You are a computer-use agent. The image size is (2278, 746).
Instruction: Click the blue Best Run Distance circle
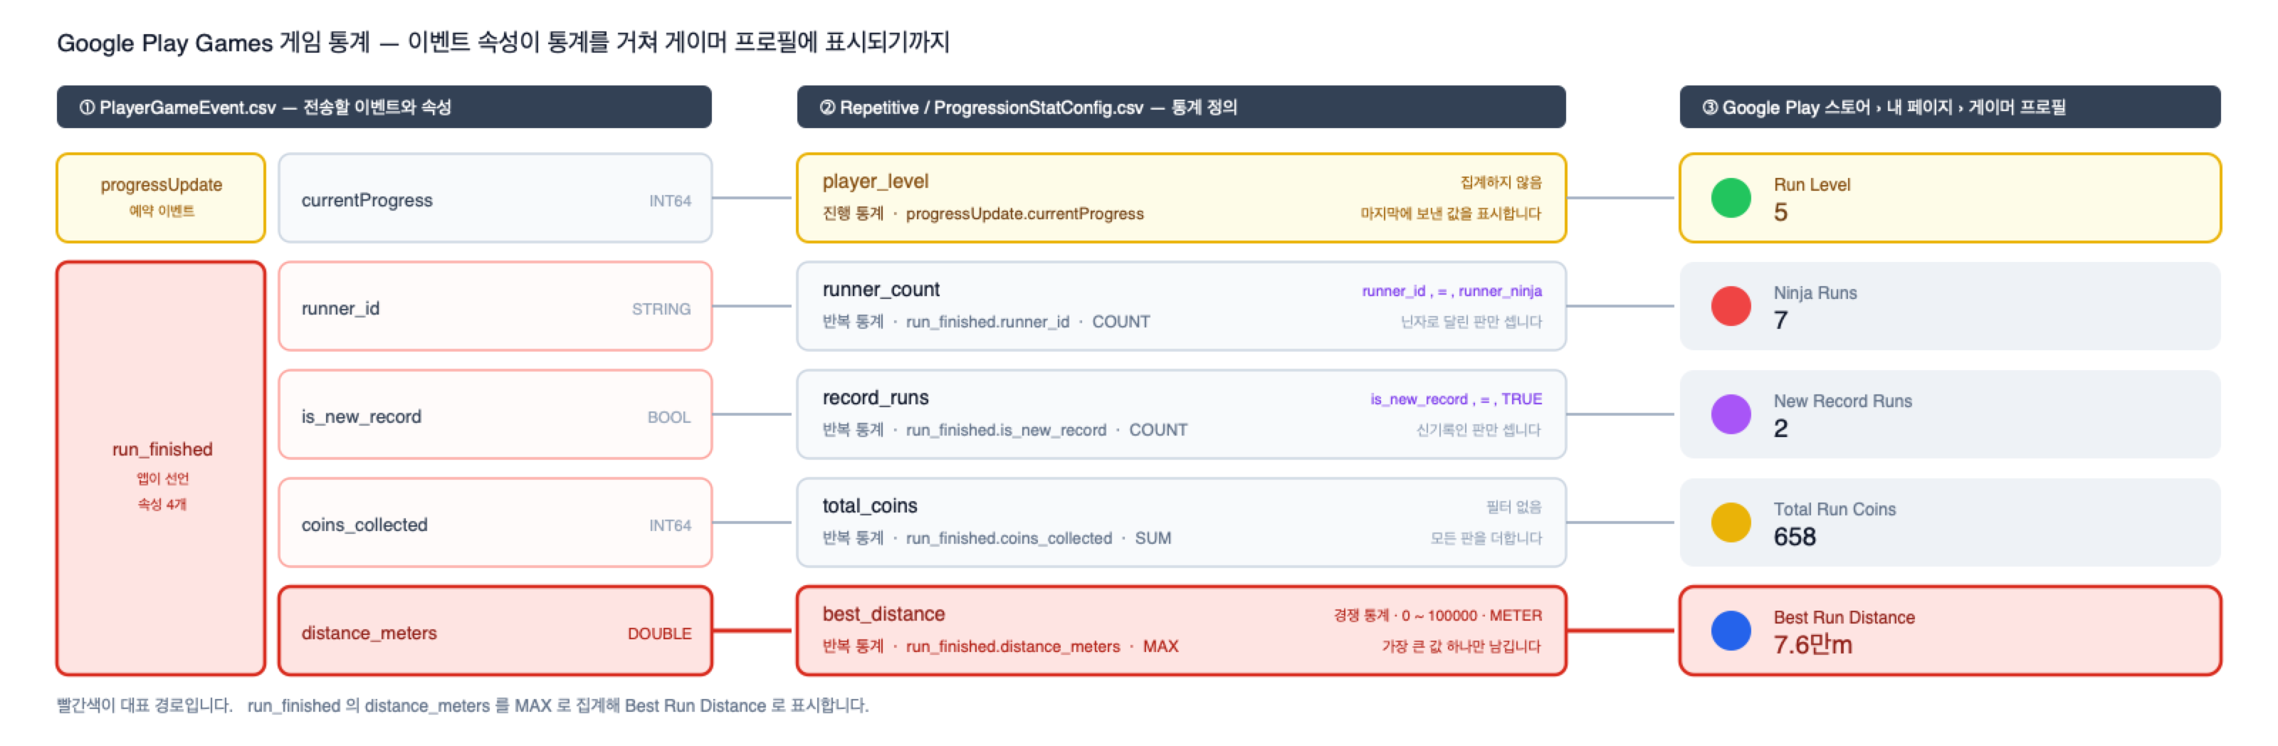coord(1731,630)
